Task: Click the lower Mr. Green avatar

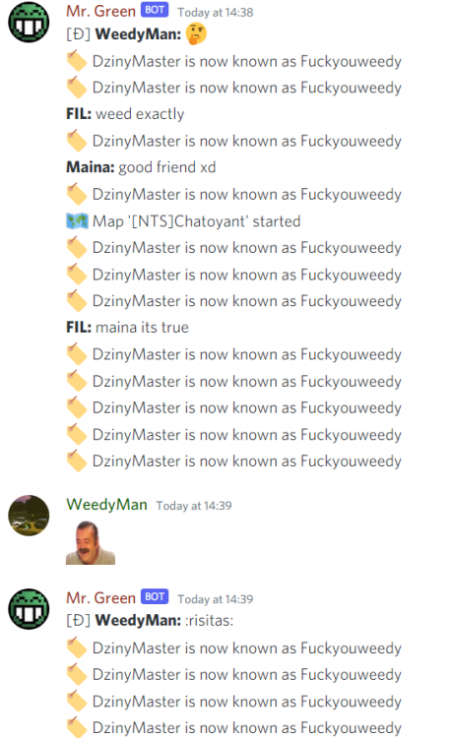Action: click(29, 608)
